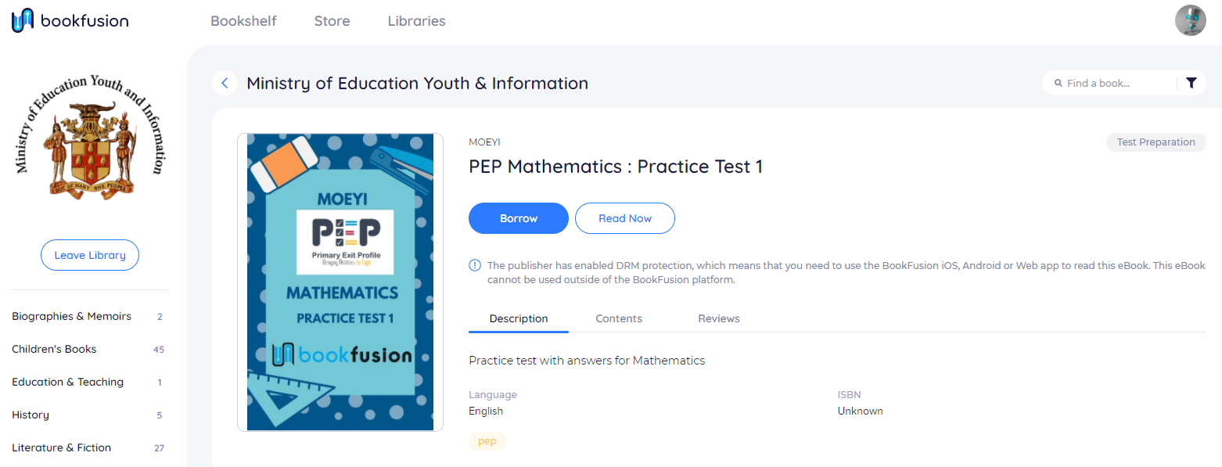Click the BookFusion logo icon
This screenshot has width=1222, height=467.
coord(23,20)
